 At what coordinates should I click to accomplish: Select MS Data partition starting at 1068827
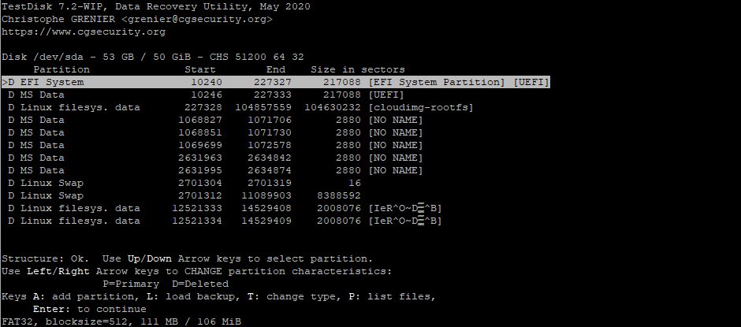(x=215, y=120)
